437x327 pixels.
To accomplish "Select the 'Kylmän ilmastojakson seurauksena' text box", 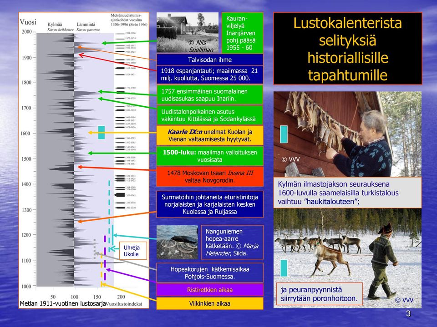I will [347, 193].
